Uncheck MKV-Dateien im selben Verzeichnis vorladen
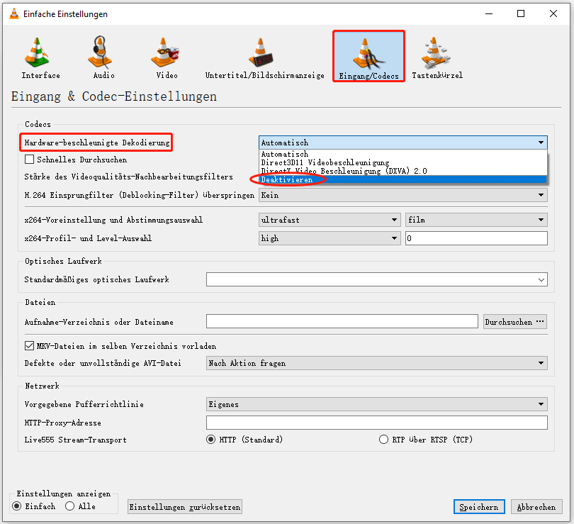This screenshot has height=524, width=574. [x=29, y=346]
